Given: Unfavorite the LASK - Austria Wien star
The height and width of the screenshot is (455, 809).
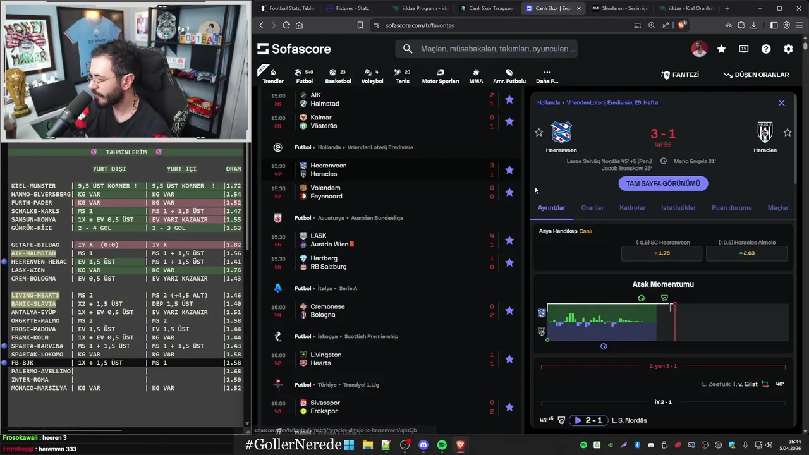Looking at the screenshot, I should pyautogui.click(x=509, y=240).
